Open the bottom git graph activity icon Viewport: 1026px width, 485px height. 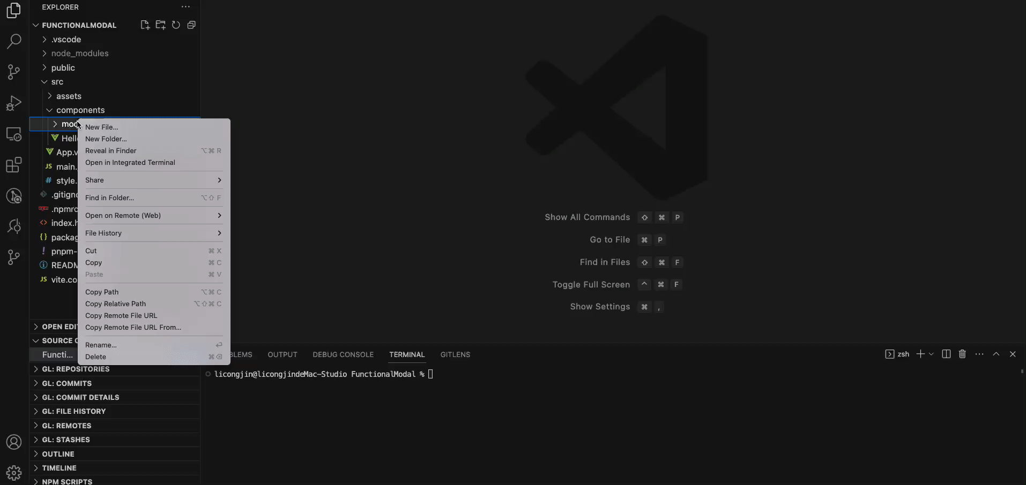[14, 257]
